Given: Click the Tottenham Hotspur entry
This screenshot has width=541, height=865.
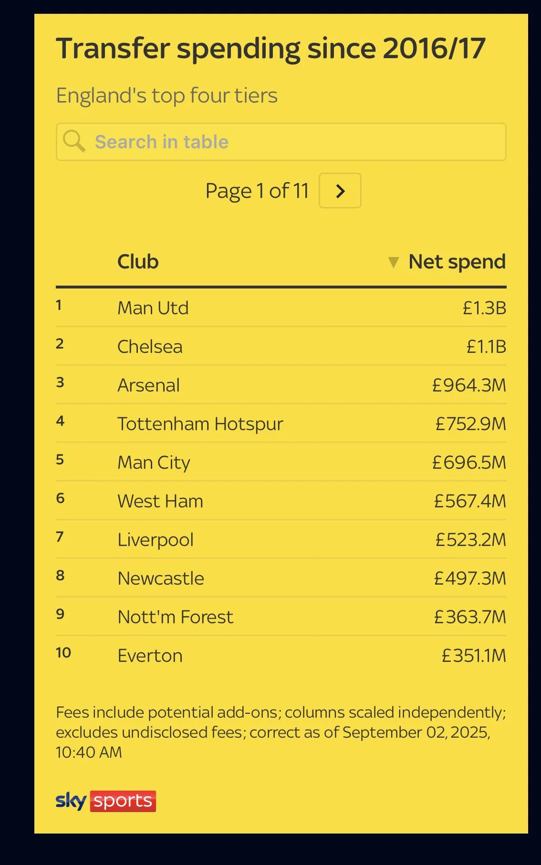Looking at the screenshot, I should pyautogui.click(x=200, y=424).
